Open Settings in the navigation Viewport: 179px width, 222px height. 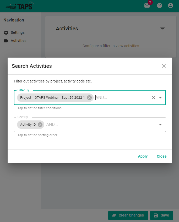[17, 33]
